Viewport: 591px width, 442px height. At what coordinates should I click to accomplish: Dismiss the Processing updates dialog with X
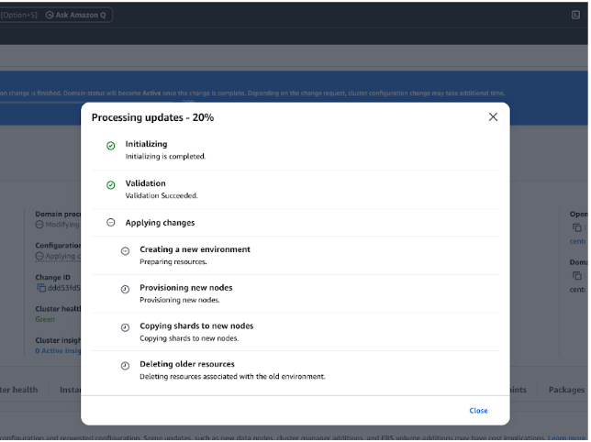[493, 116]
